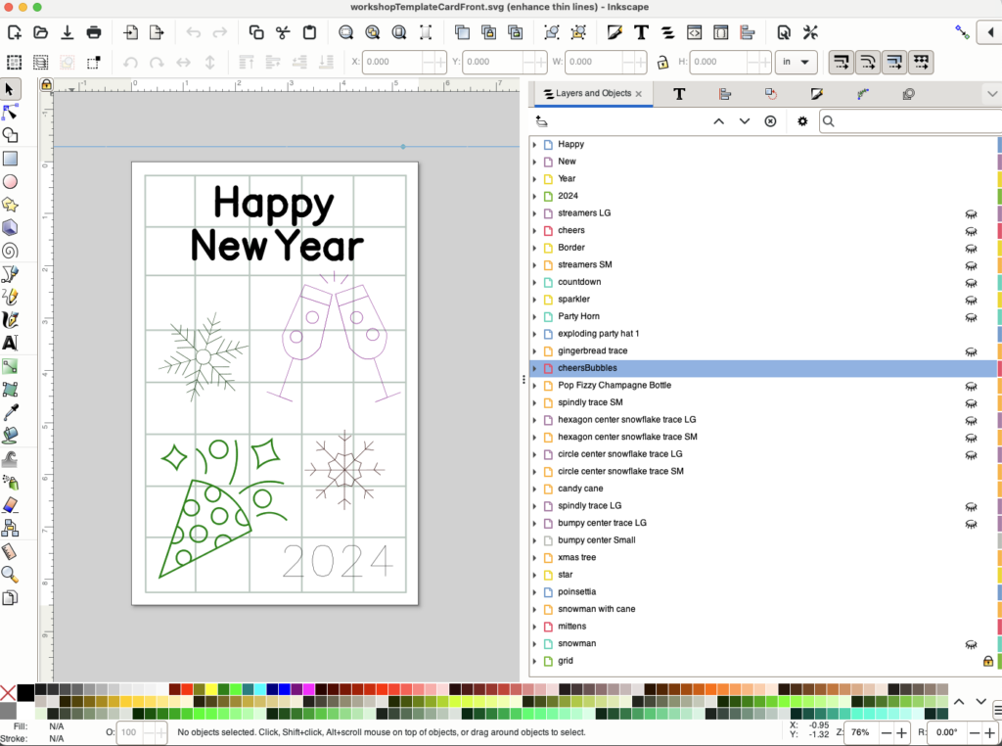Show the cheers layer
1002x746 pixels.
point(971,231)
